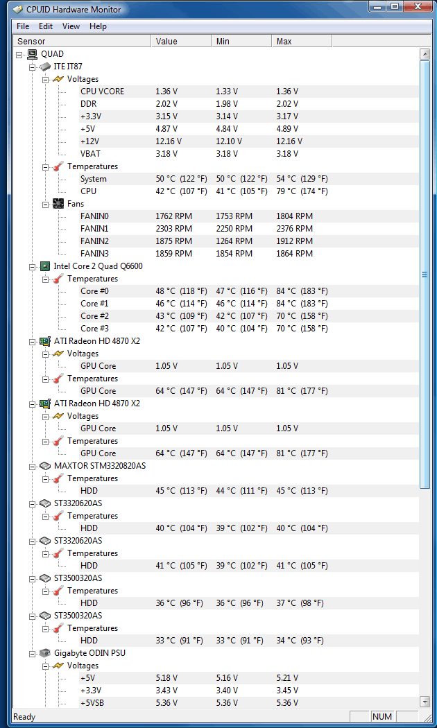
Task: Open the Help menu
Action: tap(98, 26)
